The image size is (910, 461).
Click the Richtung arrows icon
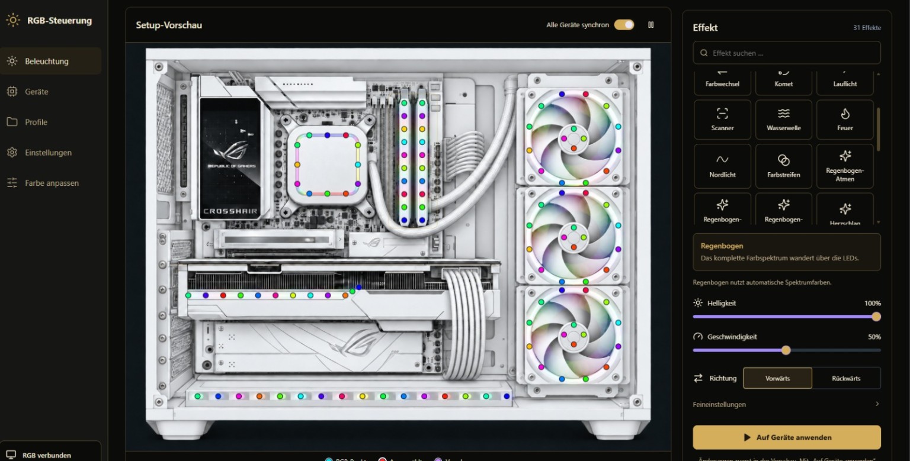click(x=698, y=378)
